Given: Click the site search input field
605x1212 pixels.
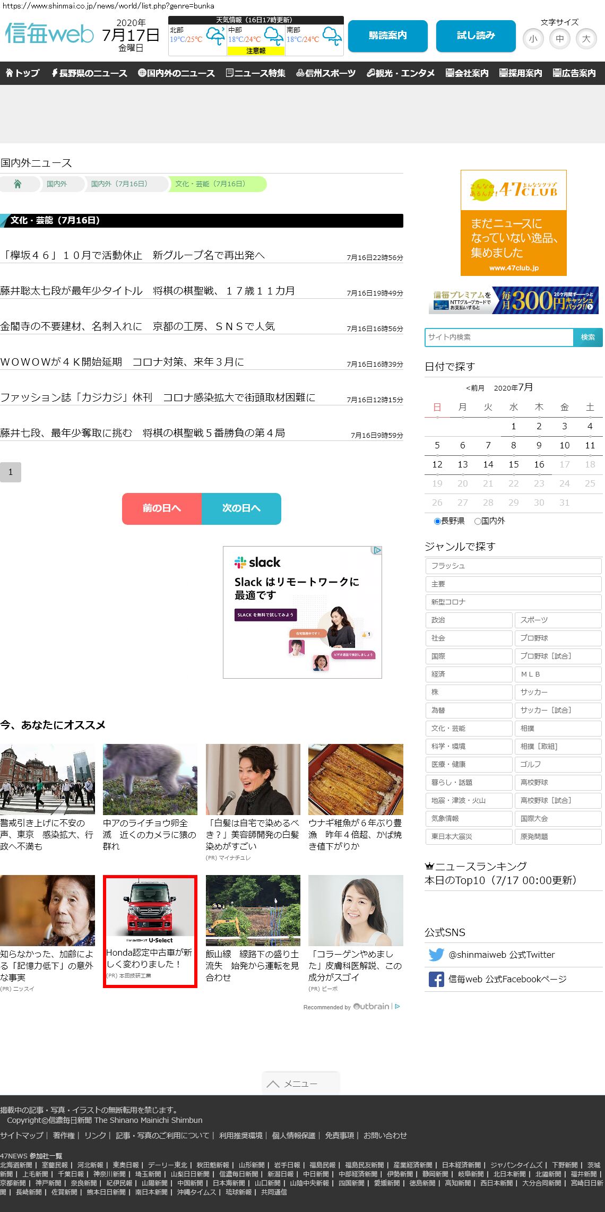Looking at the screenshot, I should (499, 337).
